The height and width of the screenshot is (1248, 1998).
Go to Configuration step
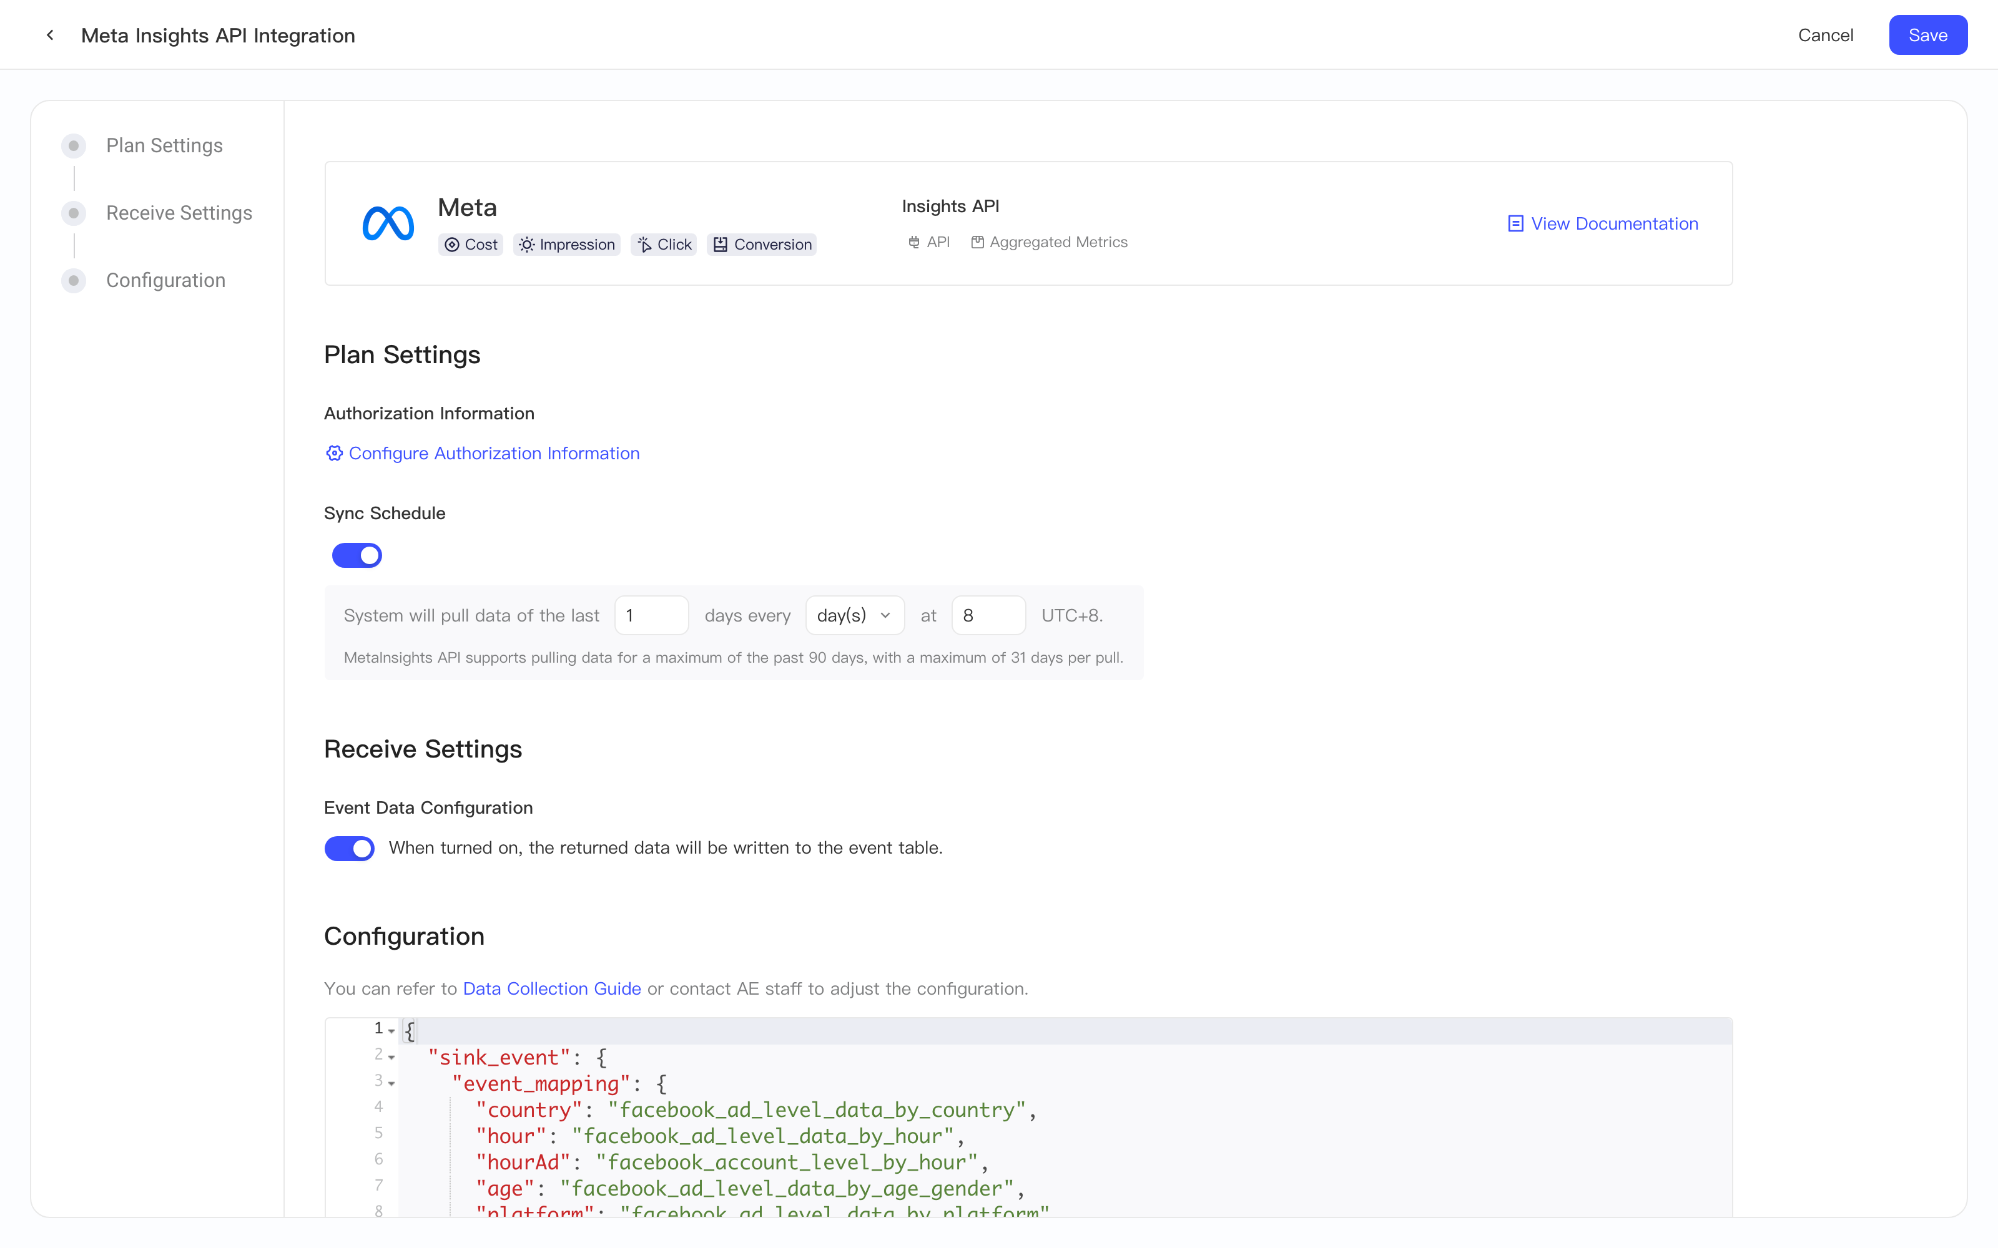tap(165, 281)
